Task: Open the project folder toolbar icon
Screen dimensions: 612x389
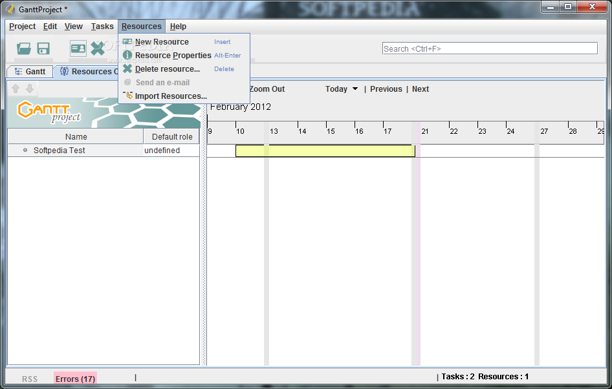Action: click(x=24, y=48)
